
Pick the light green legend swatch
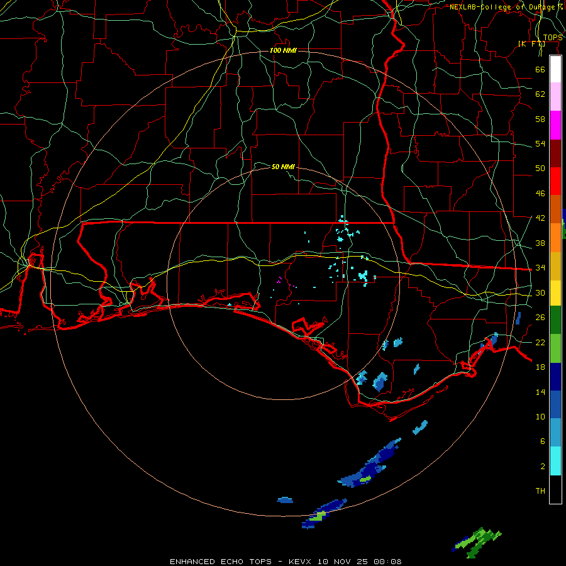pyautogui.click(x=555, y=348)
